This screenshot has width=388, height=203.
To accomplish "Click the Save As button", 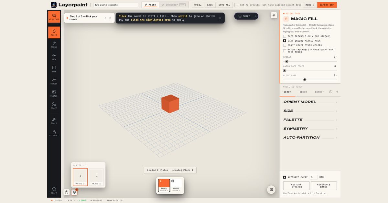I will coord(224,5).
